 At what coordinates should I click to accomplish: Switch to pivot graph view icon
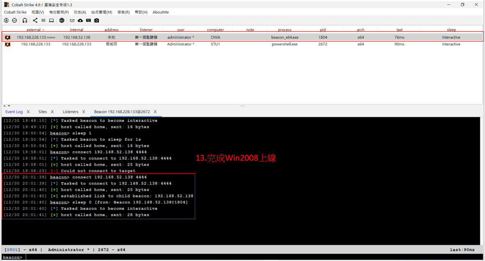pos(35,21)
